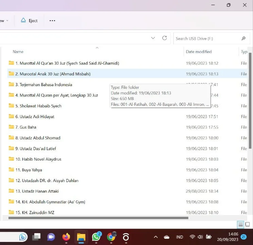Screen dimensions: 253x245
Task: Toggle sort direction arrow above Name column
Action: pyautogui.click(x=97, y=48)
